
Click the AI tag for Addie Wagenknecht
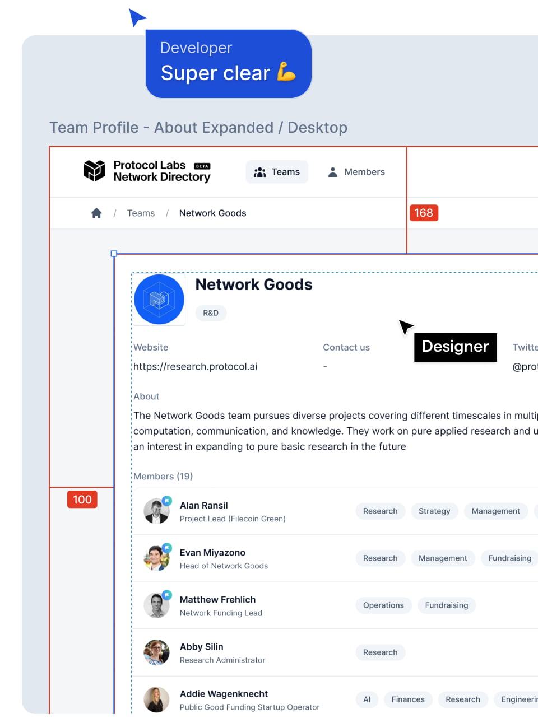[x=367, y=699]
